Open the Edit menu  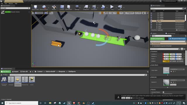6,3
